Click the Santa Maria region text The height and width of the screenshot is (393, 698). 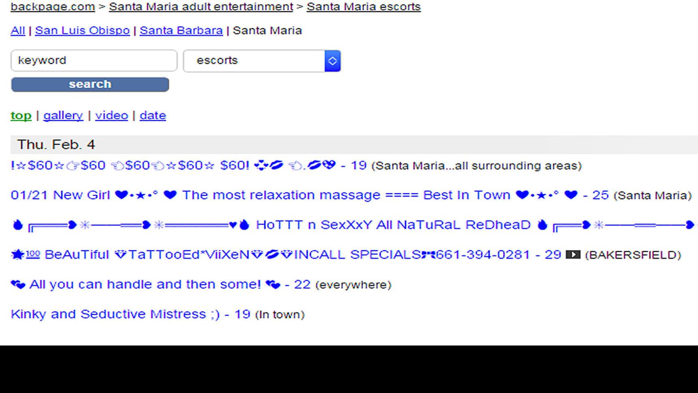(267, 30)
